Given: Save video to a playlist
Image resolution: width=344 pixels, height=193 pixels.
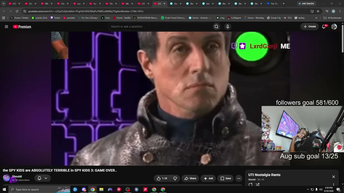Looking at the screenshot, I should click(x=226, y=178).
